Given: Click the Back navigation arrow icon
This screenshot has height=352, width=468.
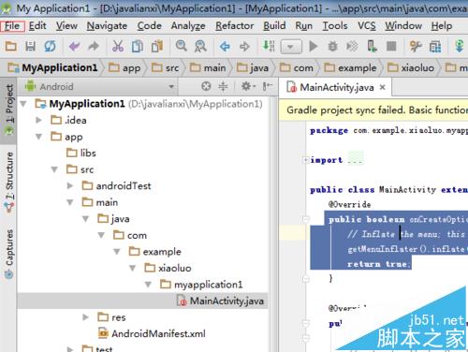Looking at the screenshot, I should click(225, 47).
